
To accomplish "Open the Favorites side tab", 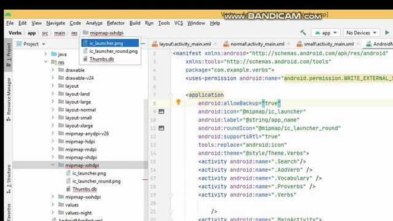I will pos(9,212).
